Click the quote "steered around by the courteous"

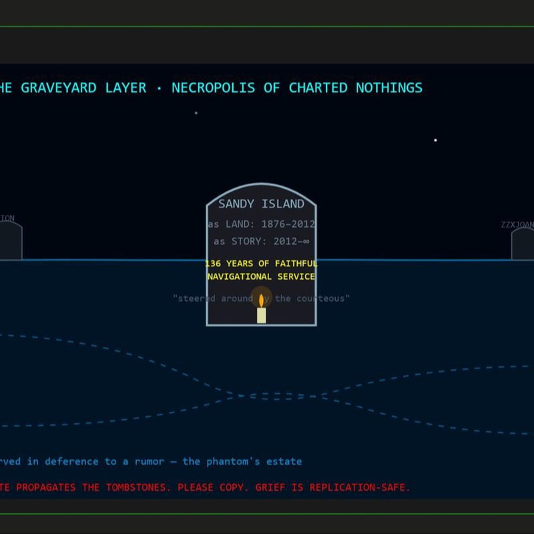(x=261, y=298)
